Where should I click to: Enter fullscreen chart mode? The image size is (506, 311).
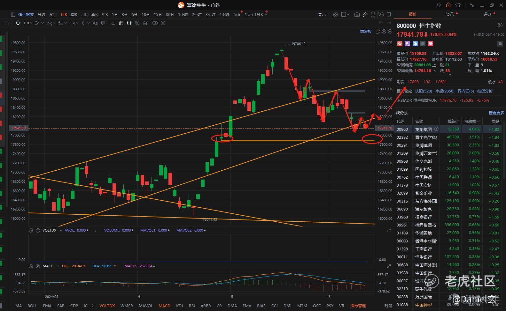point(373,14)
